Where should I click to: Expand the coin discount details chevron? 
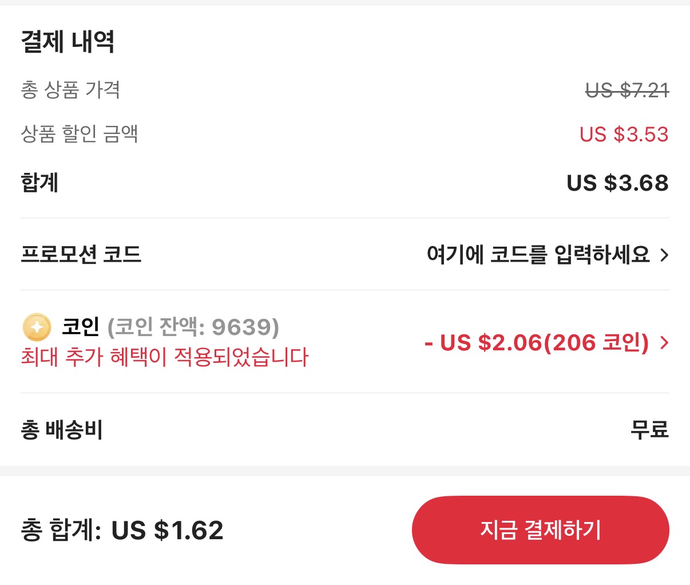(x=664, y=343)
